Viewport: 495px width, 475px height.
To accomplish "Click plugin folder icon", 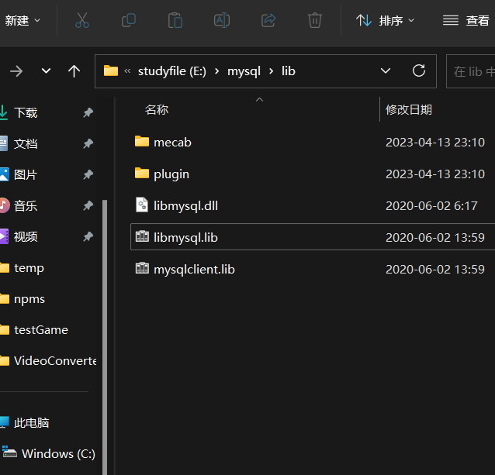I will point(142,173).
